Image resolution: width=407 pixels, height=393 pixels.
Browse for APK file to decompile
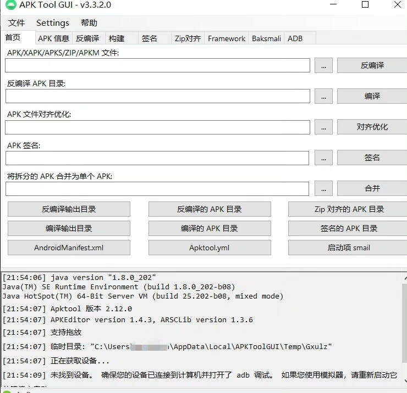323,65
